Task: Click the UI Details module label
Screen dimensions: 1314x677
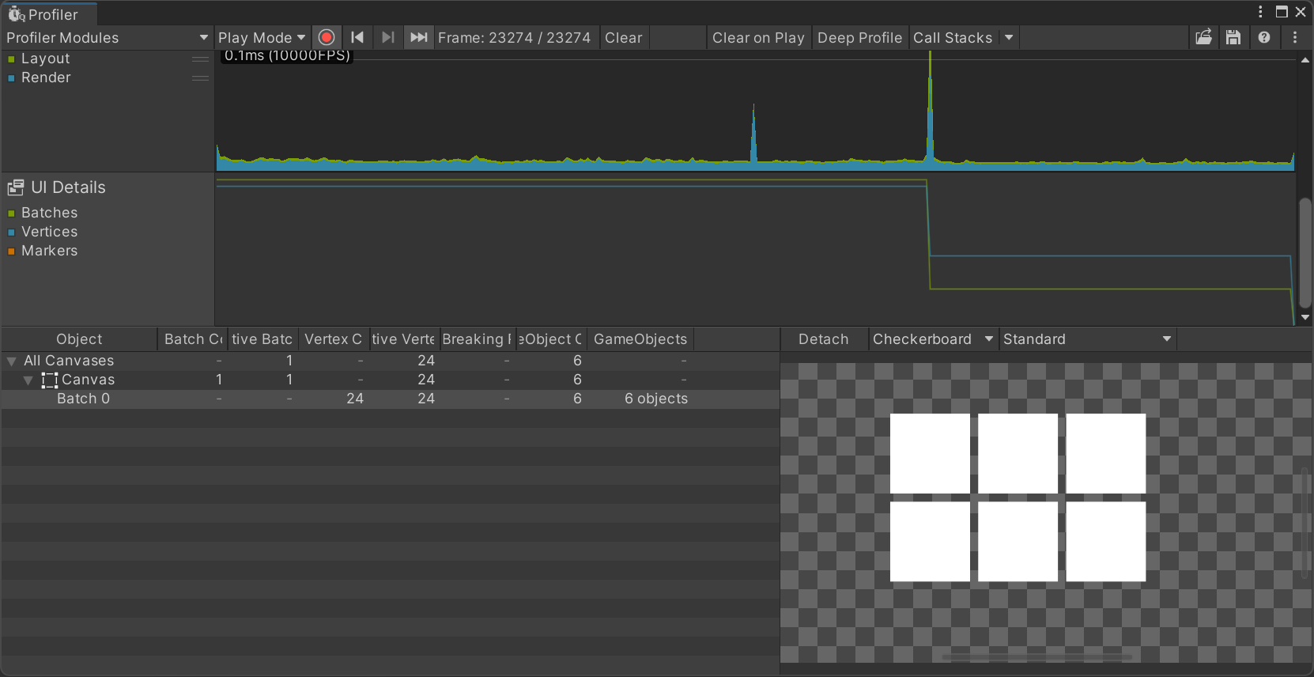Action: [68, 187]
